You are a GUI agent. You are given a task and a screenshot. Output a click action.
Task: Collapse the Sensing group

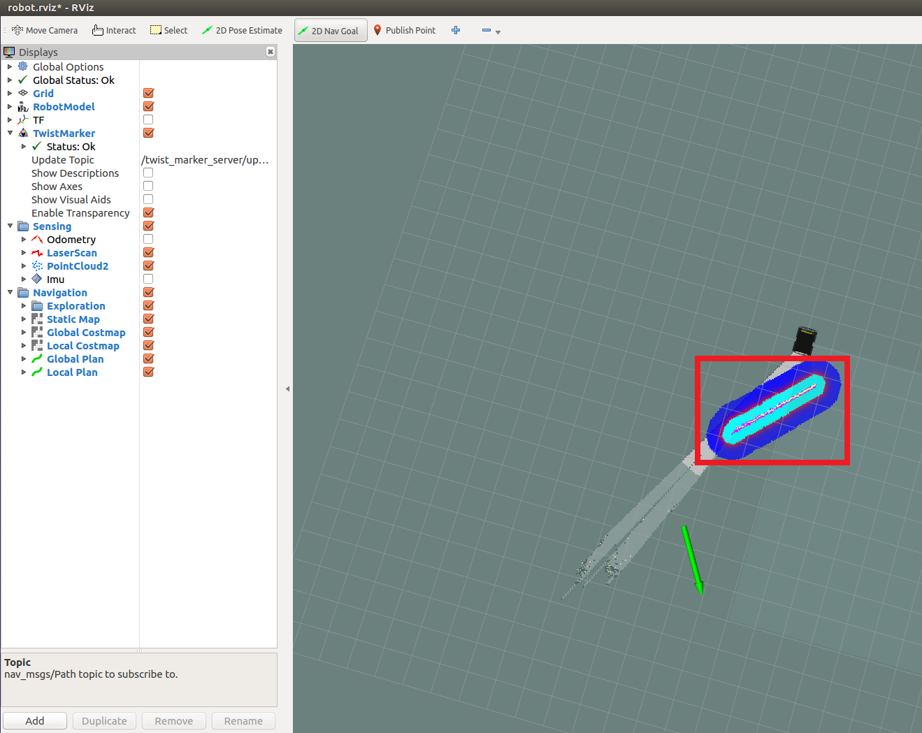10,226
